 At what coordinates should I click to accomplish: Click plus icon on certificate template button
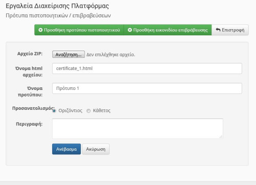pos(40,30)
